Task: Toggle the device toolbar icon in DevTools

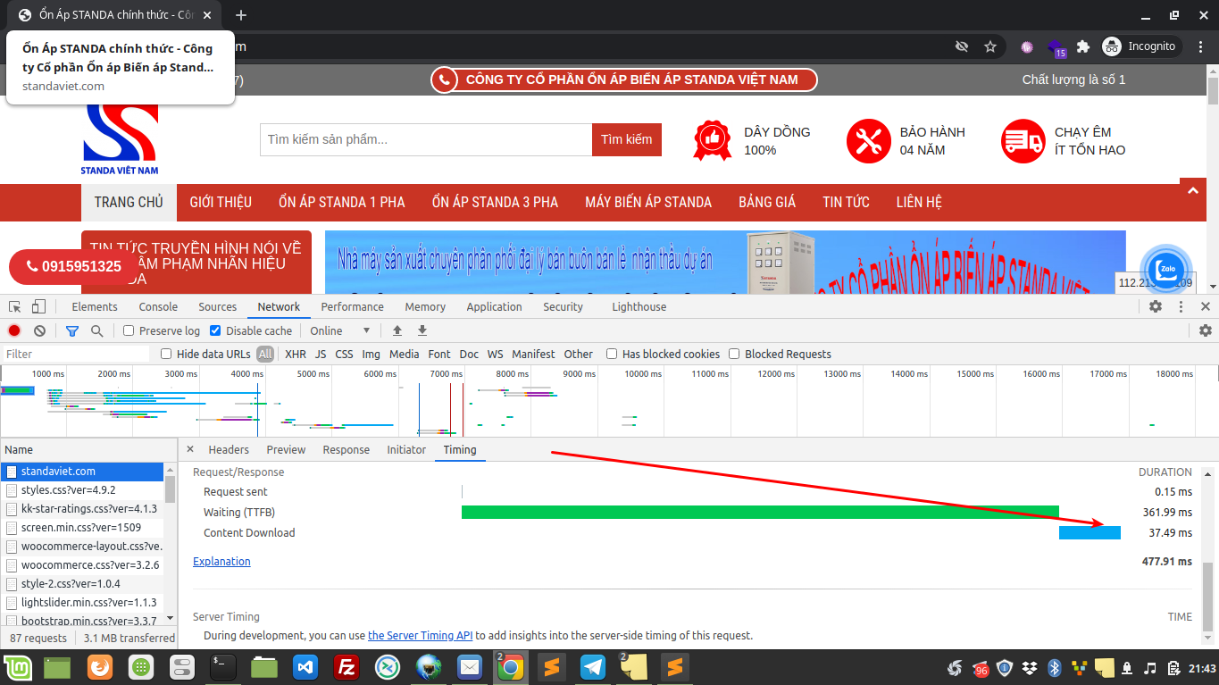Action: pos(38,306)
